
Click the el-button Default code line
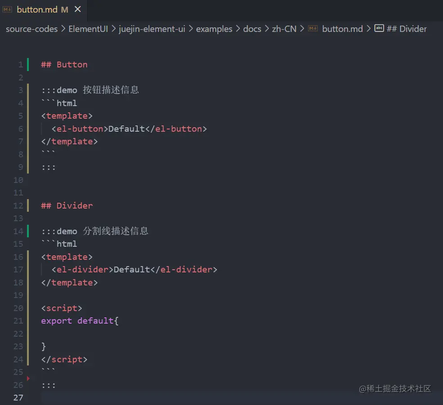[x=129, y=129]
